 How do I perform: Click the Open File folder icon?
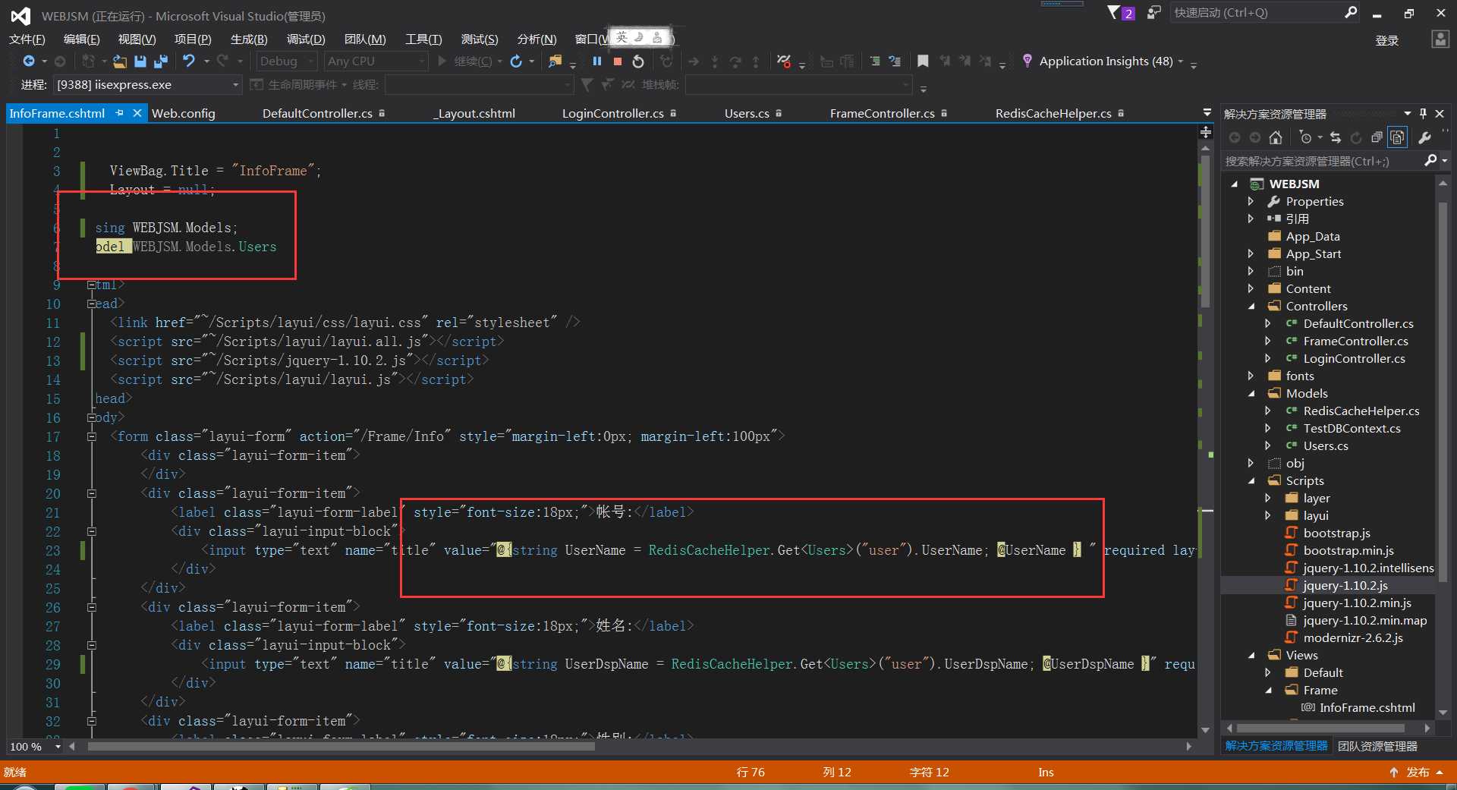pyautogui.click(x=120, y=61)
